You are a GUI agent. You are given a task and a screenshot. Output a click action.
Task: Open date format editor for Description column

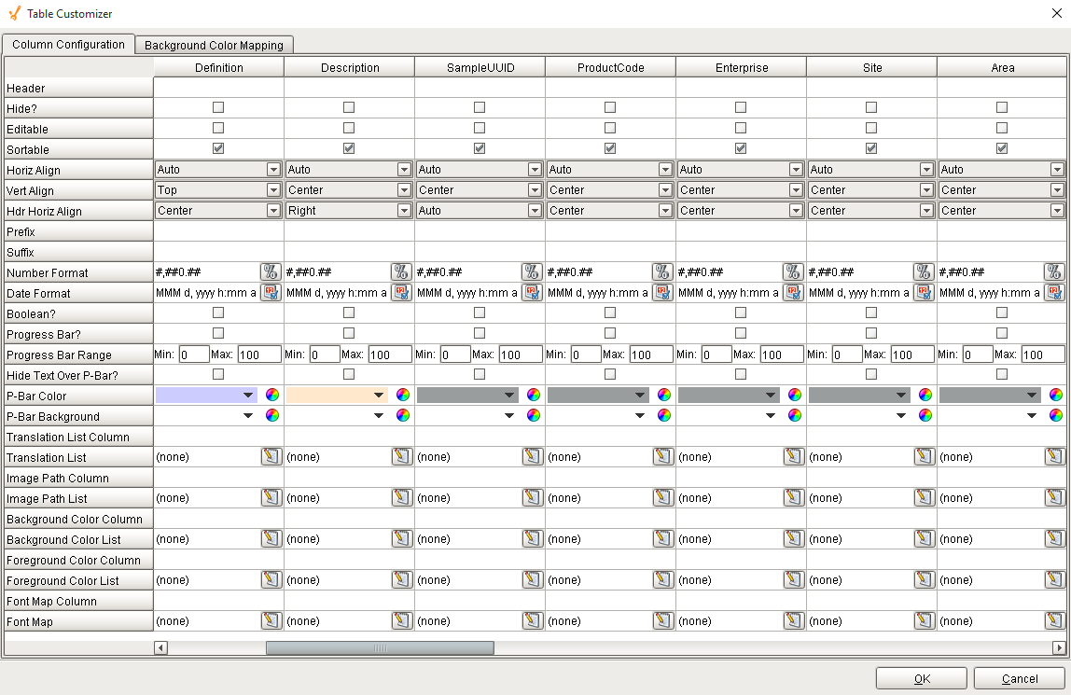coord(401,293)
